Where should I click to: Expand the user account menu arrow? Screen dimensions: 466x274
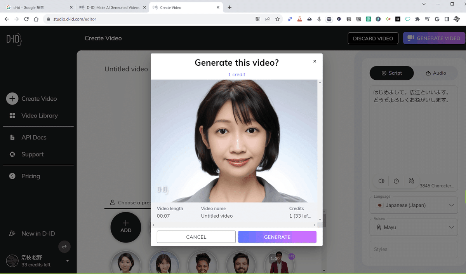[68, 261]
